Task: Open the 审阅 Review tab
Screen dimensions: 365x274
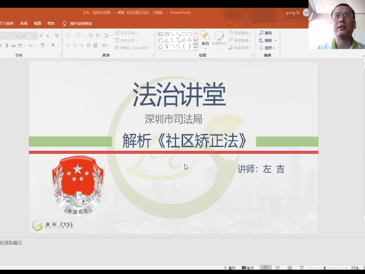Action: [x=23, y=23]
